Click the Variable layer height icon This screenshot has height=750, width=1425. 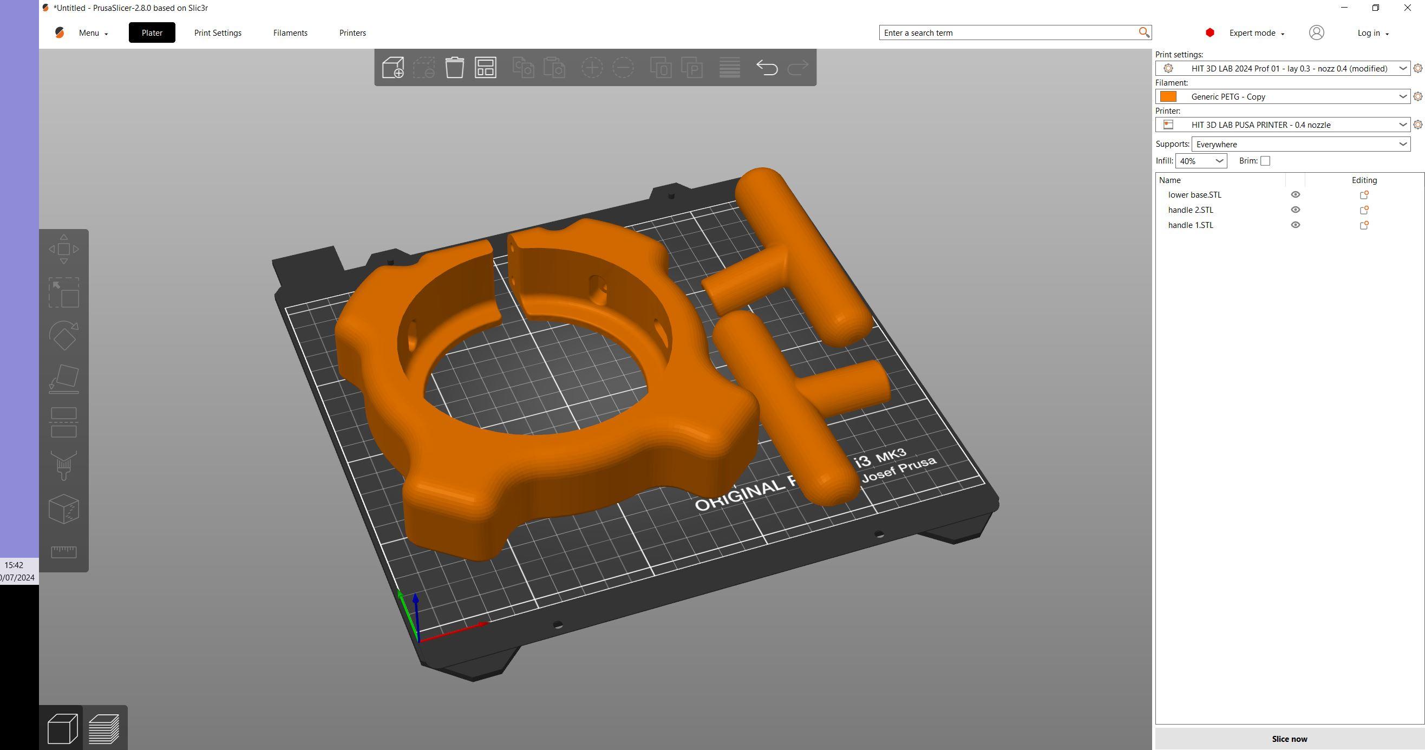pos(730,68)
